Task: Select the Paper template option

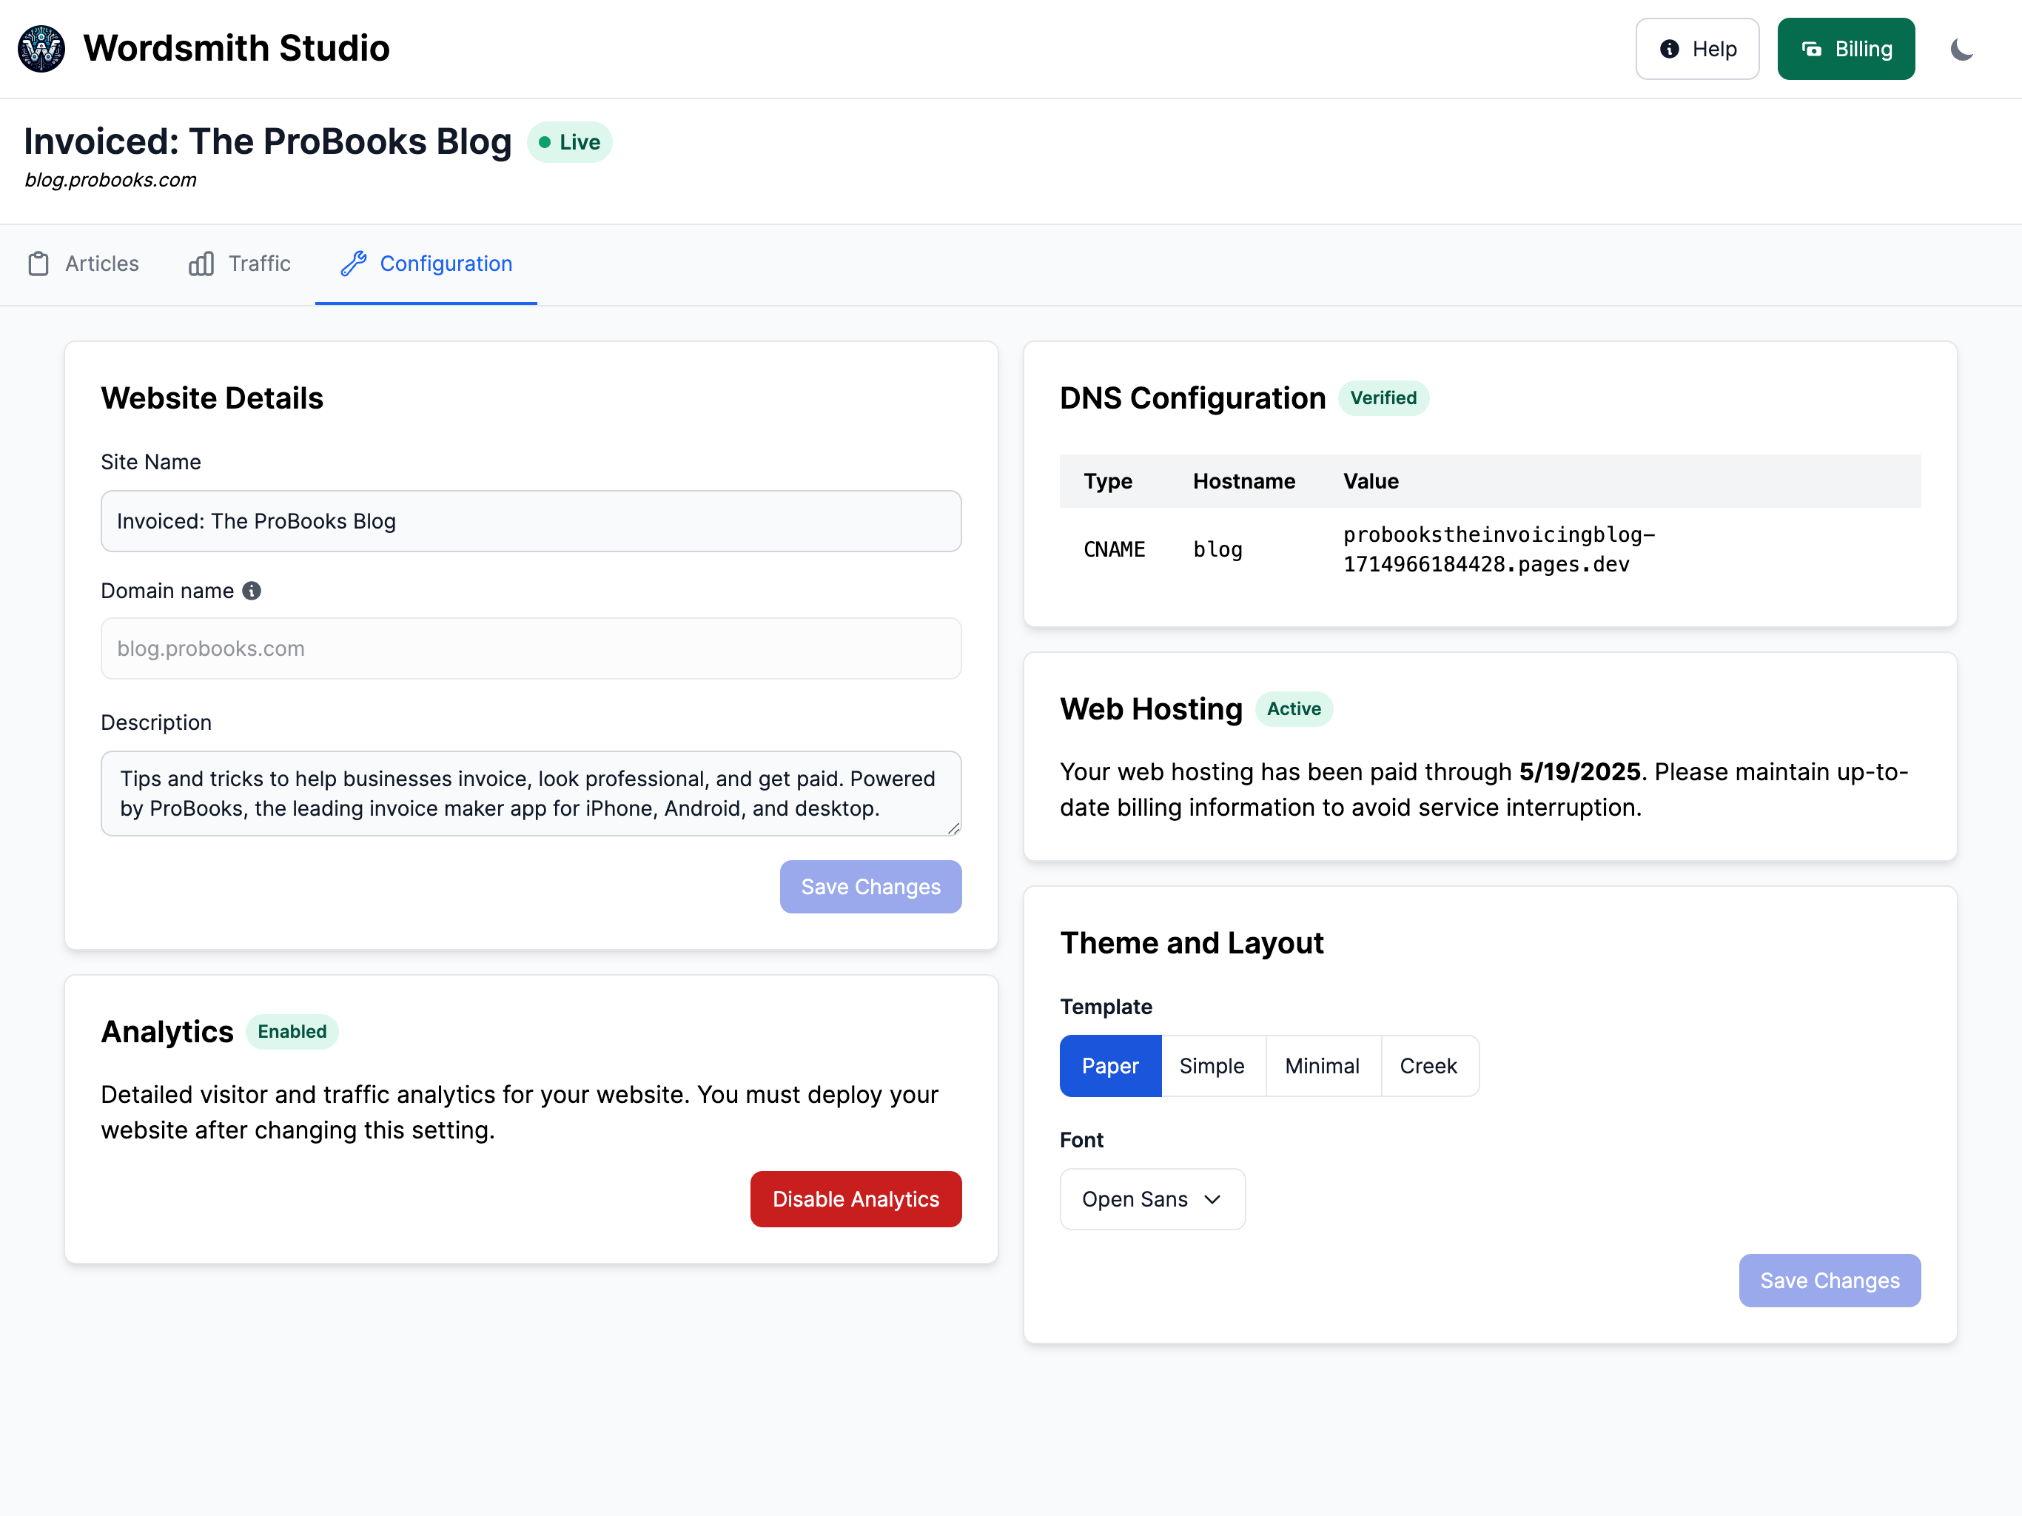Action: pos(1109,1066)
